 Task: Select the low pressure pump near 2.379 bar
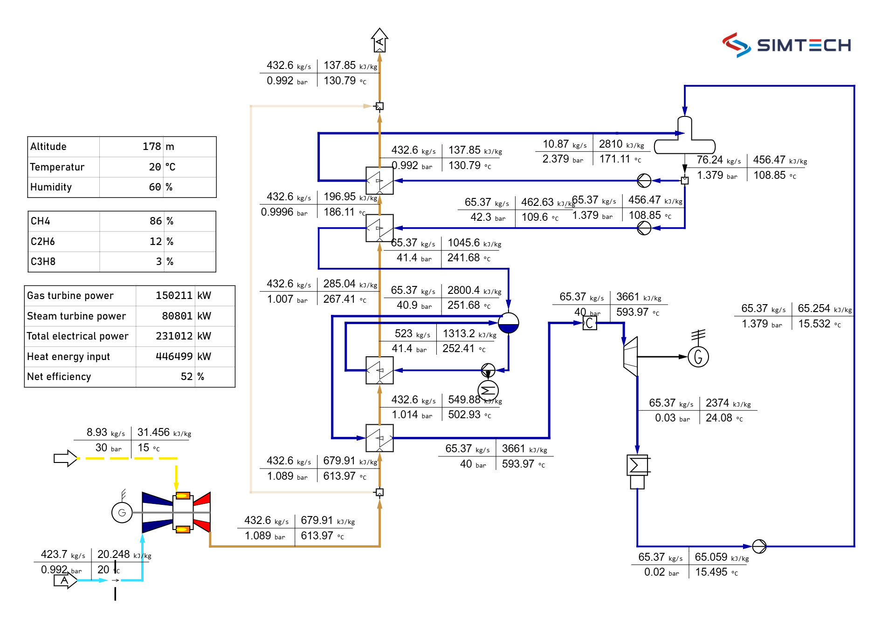pyautogui.click(x=644, y=180)
